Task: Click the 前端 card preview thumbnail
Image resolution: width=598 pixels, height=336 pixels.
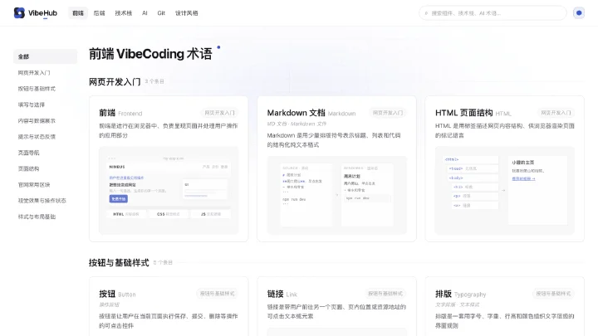Action: tap(169, 190)
